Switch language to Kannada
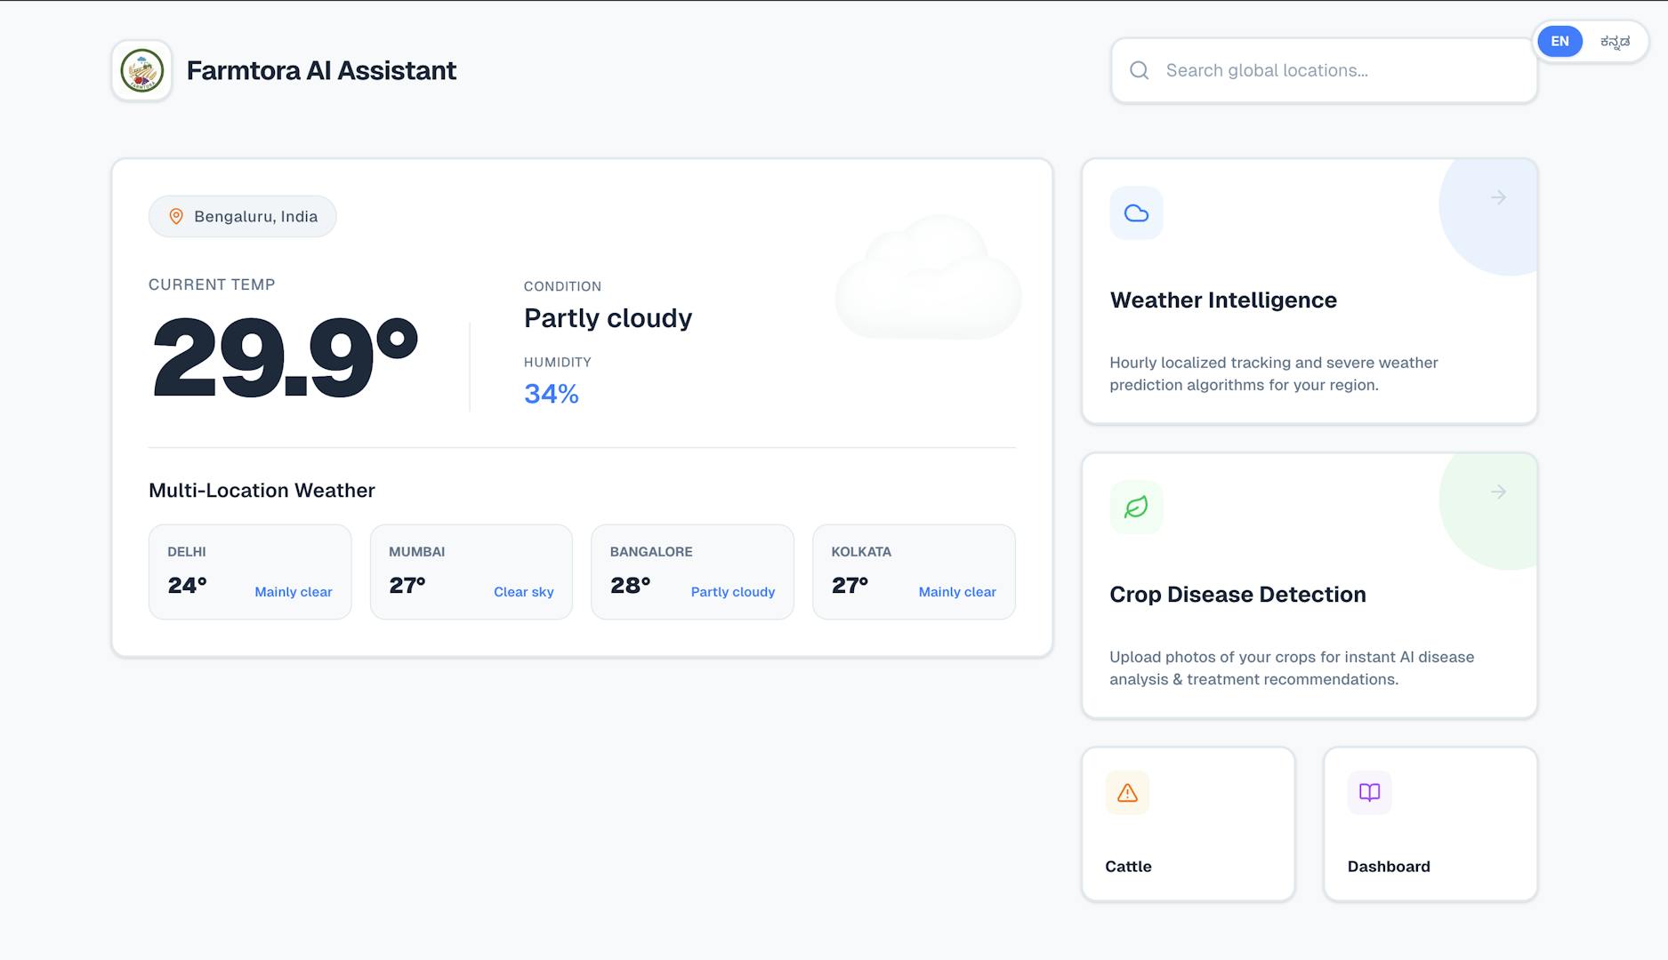This screenshot has height=960, width=1668. point(1615,41)
